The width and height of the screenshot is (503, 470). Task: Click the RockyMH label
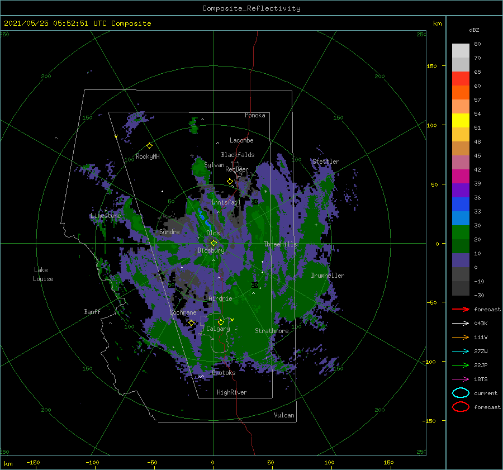[148, 156]
